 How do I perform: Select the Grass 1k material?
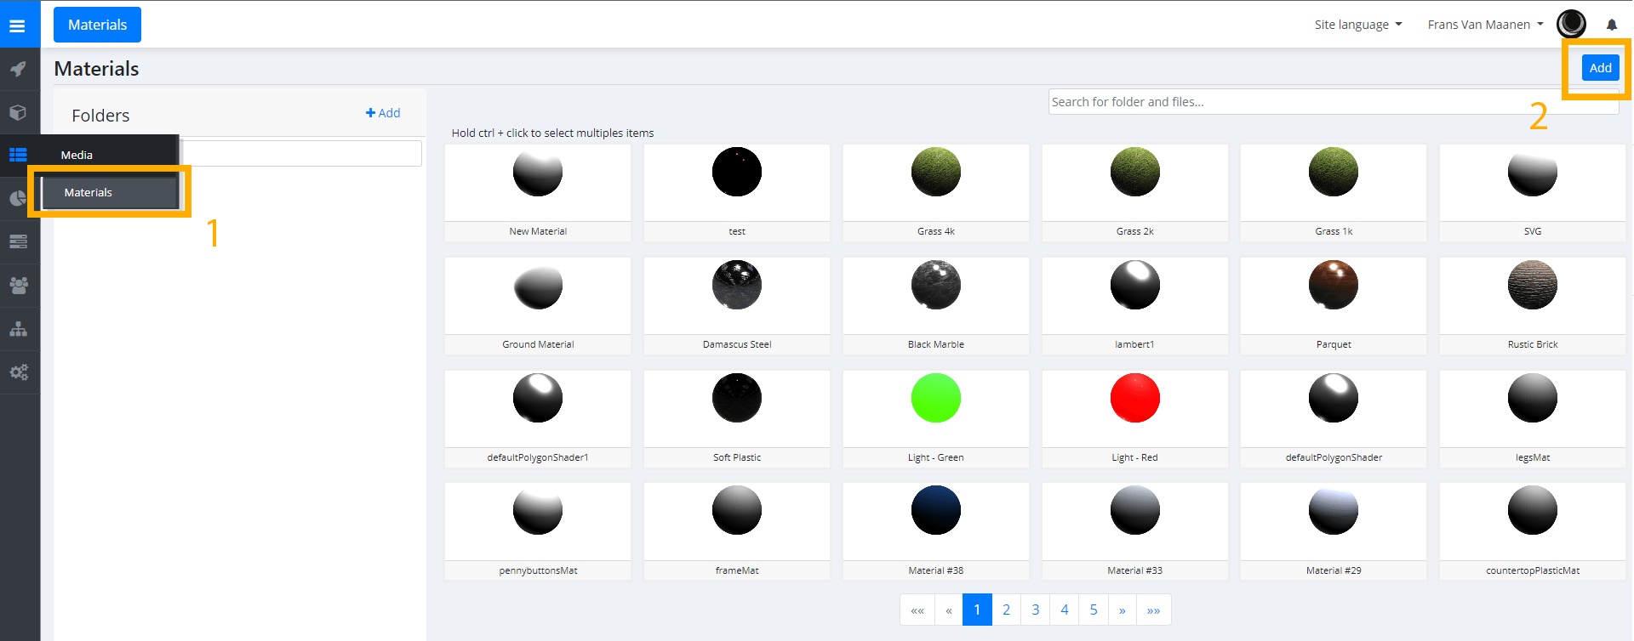click(x=1334, y=193)
